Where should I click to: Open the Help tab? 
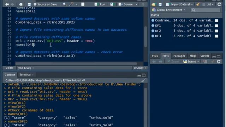[x=193, y=56]
